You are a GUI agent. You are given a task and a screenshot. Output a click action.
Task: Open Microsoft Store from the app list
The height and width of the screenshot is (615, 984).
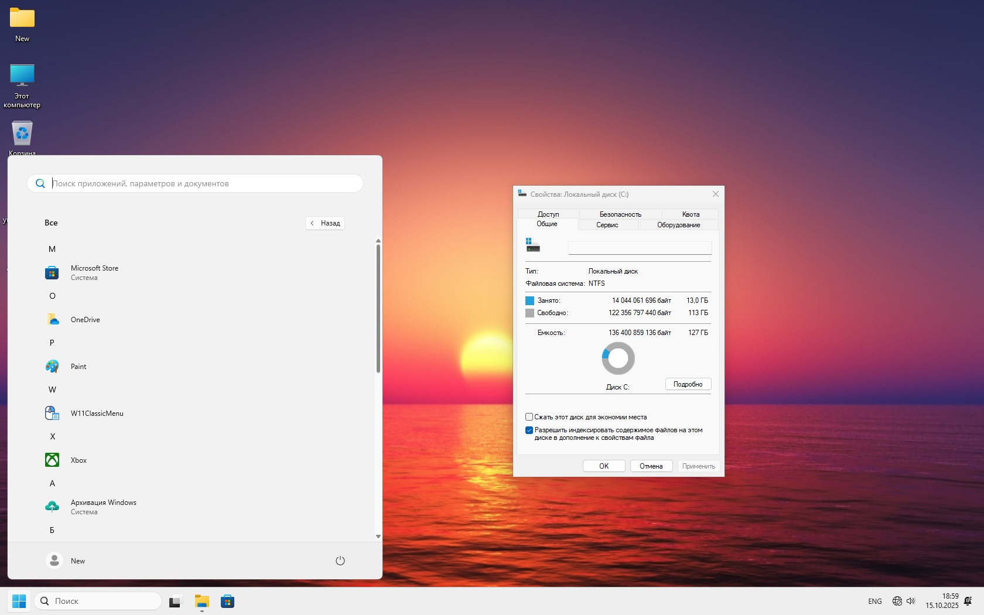tap(94, 272)
